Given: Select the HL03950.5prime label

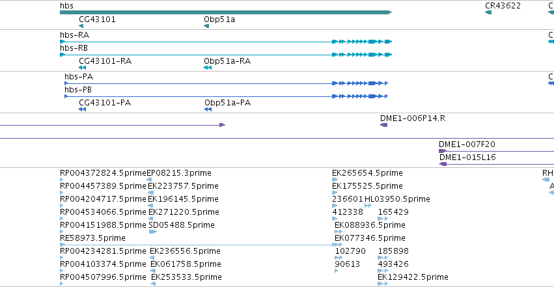Looking at the screenshot, I should [398, 199].
